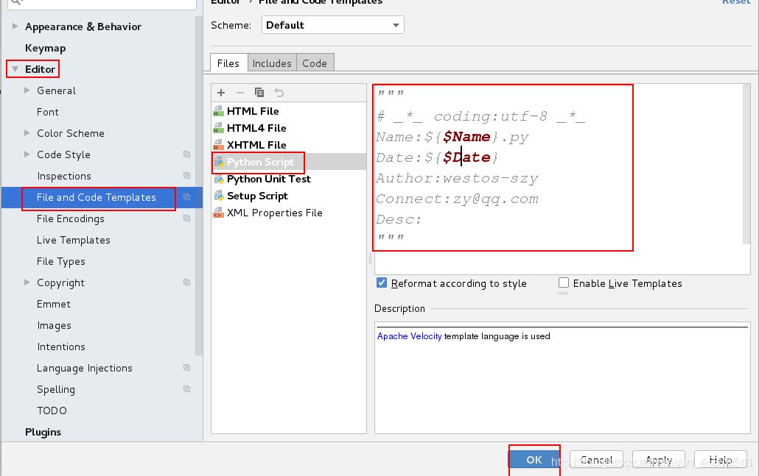The width and height of the screenshot is (759, 476).
Task: Click the project-level icon beside Inspections
Action: 187,175
